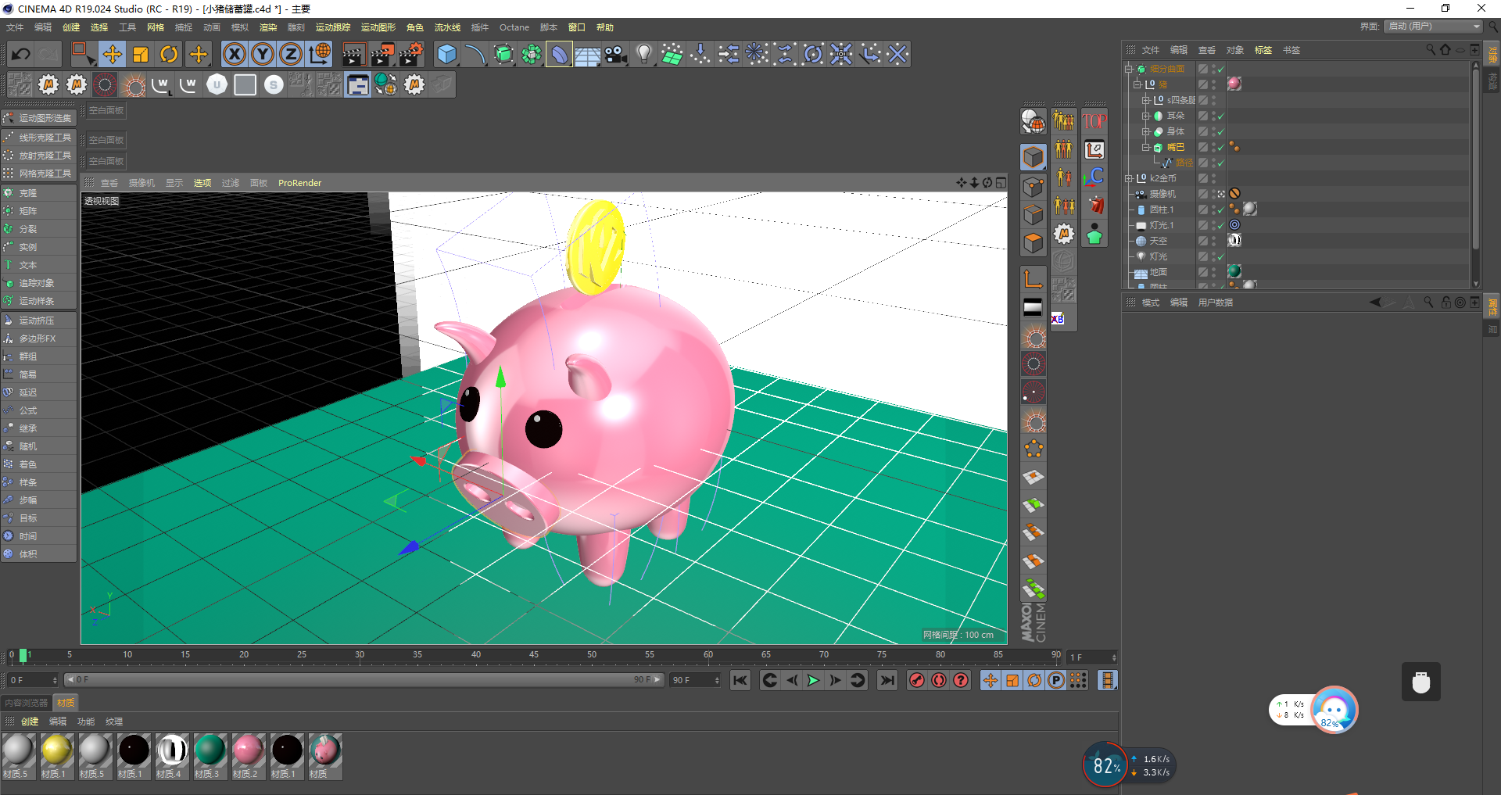Click the S circle icon
This screenshot has width=1501, height=795.
(x=274, y=84)
